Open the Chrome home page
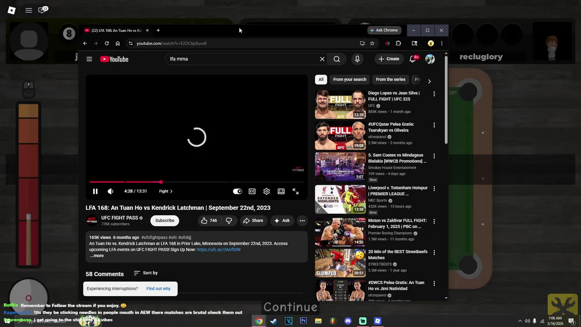Screen dimensions: 581x327 click(118, 43)
